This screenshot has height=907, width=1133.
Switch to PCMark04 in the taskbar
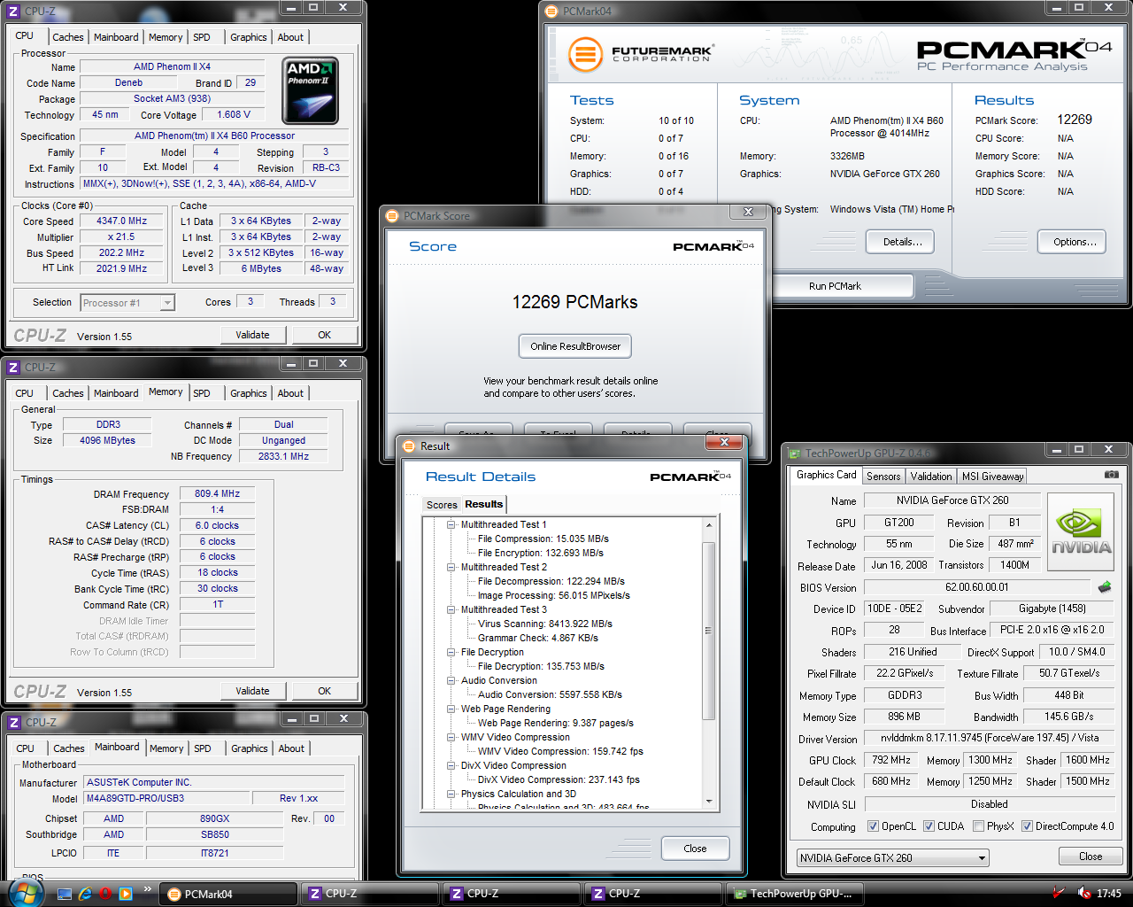(228, 894)
